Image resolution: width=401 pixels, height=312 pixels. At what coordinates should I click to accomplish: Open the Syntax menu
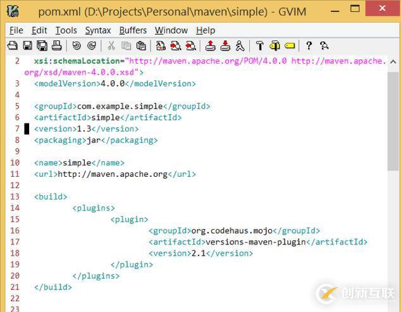point(98,30)
